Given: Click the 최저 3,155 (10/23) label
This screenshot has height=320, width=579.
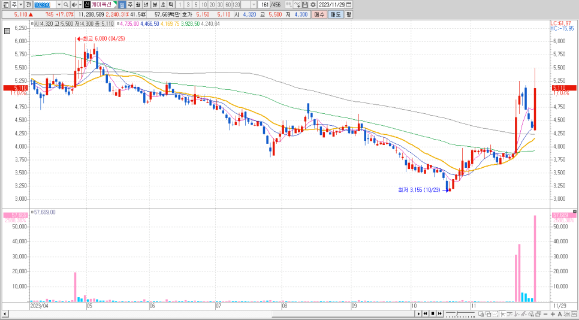Looking at the screenshot, I should (x=419, y=190).
